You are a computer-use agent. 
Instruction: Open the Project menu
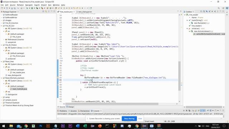pyautogui.click(x=44, y=5)
